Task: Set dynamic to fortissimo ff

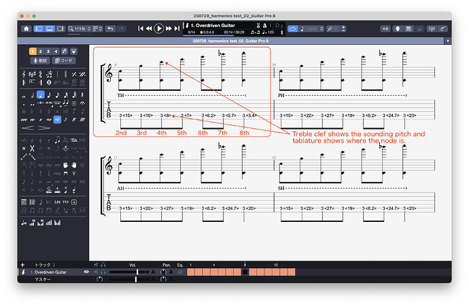Action: click(x=74, y=119)
